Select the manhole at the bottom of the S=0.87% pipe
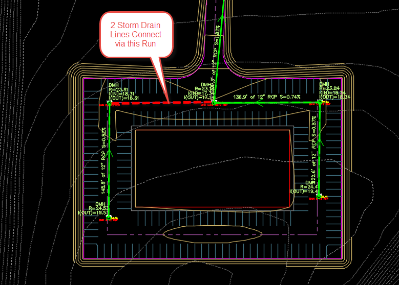 pyautogui.click(x=319, y=197)
